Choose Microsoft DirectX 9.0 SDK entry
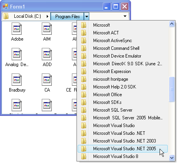The height and width of the screenshot is (163, 177). 123,64
